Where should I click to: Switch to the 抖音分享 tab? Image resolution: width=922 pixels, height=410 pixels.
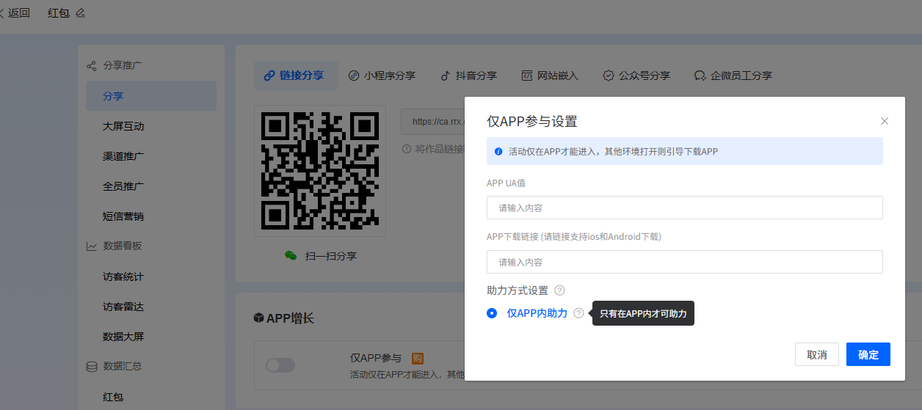[468, 76]
